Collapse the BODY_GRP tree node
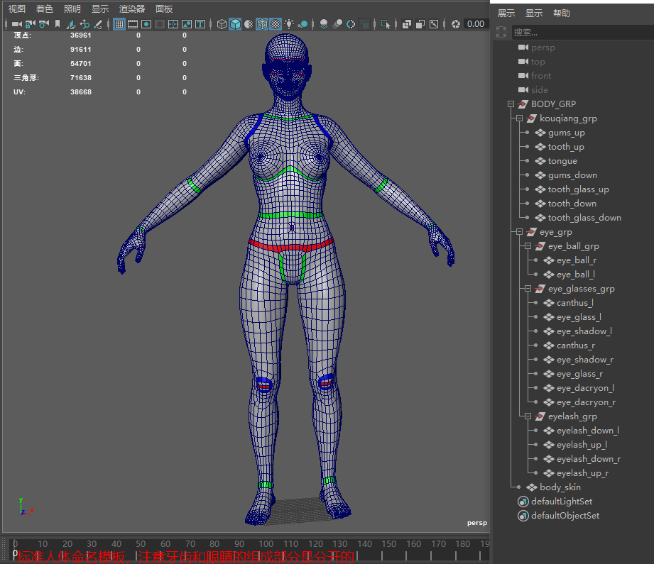654x564 pixels. [x=511, y=104]
